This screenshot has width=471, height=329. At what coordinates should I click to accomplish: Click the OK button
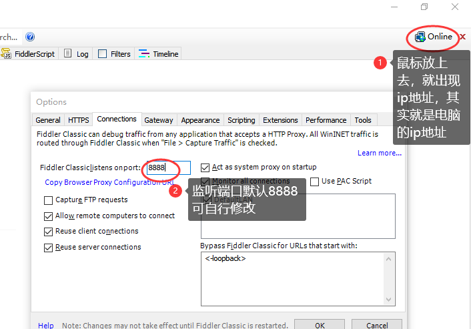point(320,325)
